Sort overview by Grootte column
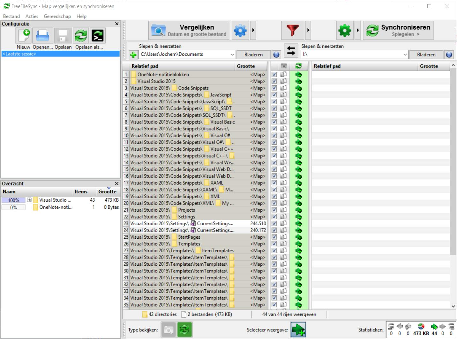Image resolution: width=457 pixels, height=339 pixels. click(x=108, y=191)
